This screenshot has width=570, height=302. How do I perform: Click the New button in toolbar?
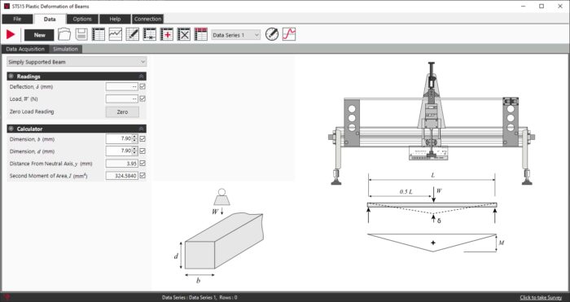point(39,35)
